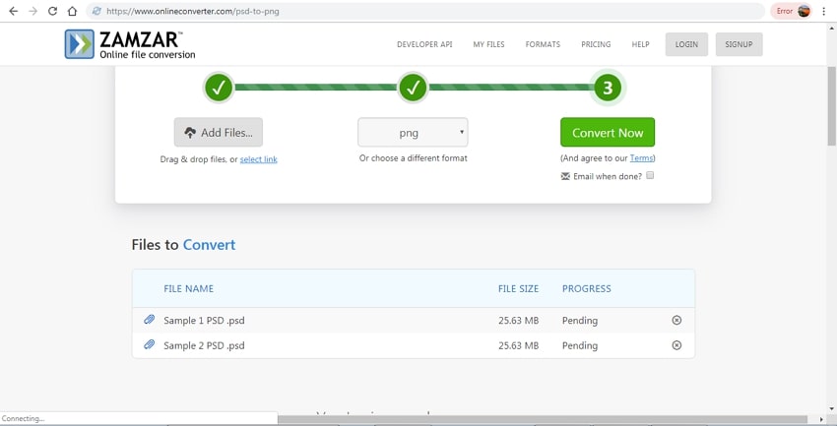Screen dimensions: 837x426
Task: Click the user profile avatar icon
Action: click(x=805, y=11)
